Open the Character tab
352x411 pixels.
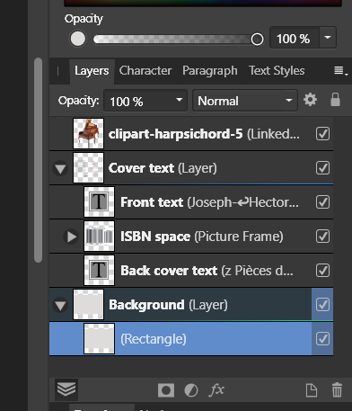tap(145, 71)
